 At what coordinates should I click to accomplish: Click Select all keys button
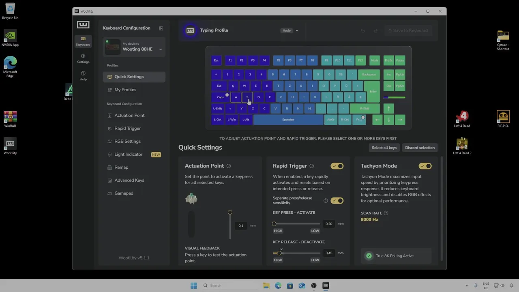(384, 148)
